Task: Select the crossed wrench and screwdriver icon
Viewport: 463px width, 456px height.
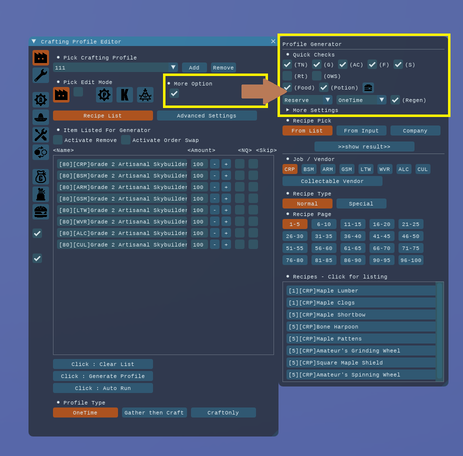Action: click(40, 134)
